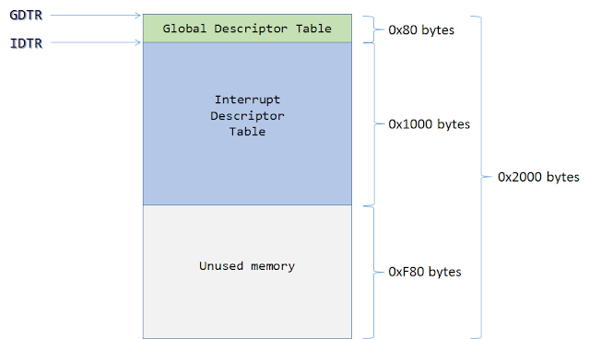This screenshot has height=339, width=589.
Task: Select the Unused memory block
Action: (247, 272)
